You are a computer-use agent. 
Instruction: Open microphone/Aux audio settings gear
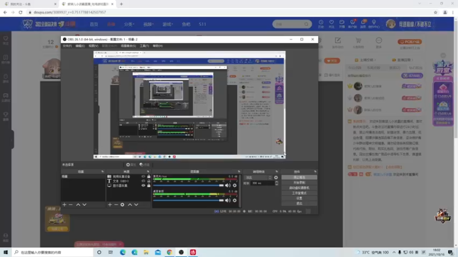click(235, 185)
